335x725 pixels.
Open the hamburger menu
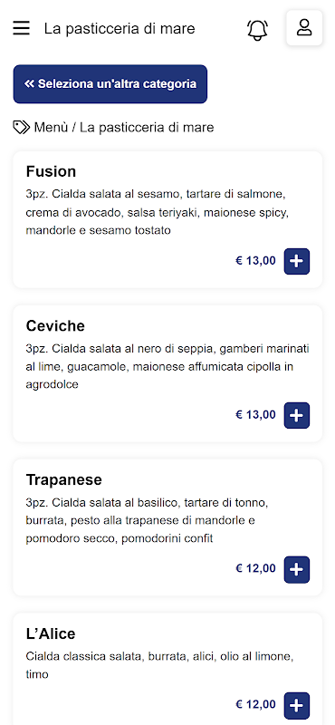[x=21, y=28]
